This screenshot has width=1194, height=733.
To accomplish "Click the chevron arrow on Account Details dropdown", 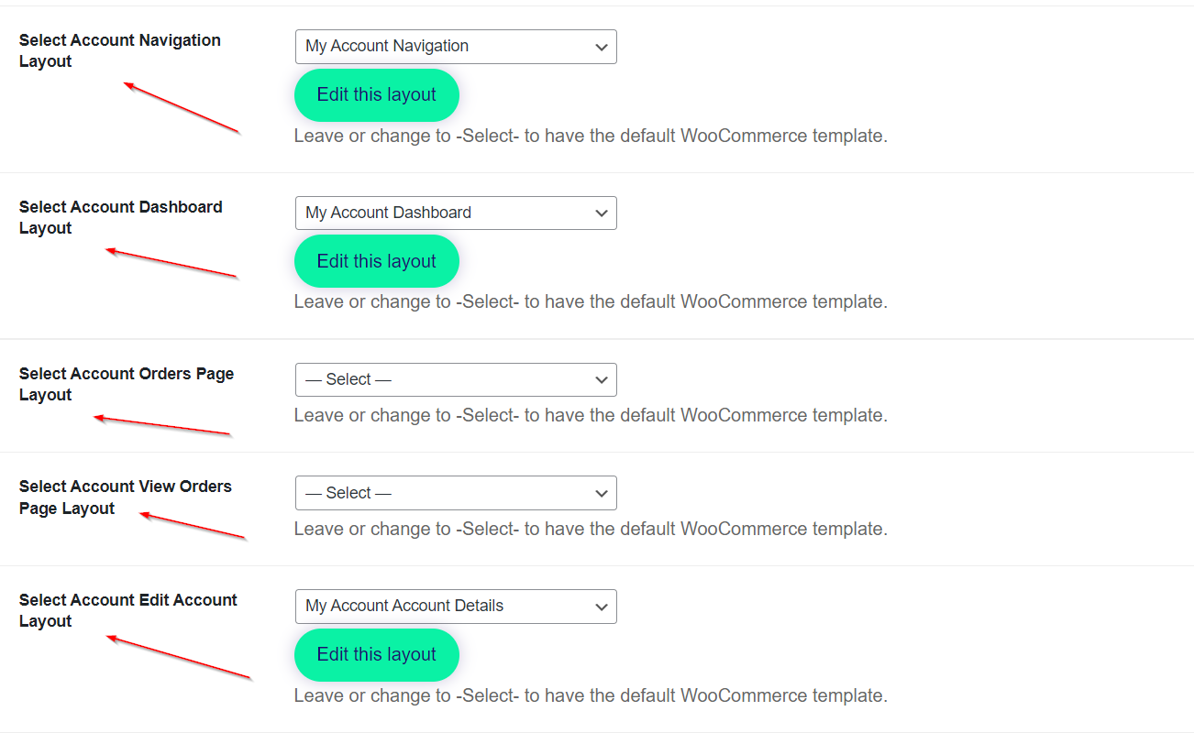I will tap(602, 607).
